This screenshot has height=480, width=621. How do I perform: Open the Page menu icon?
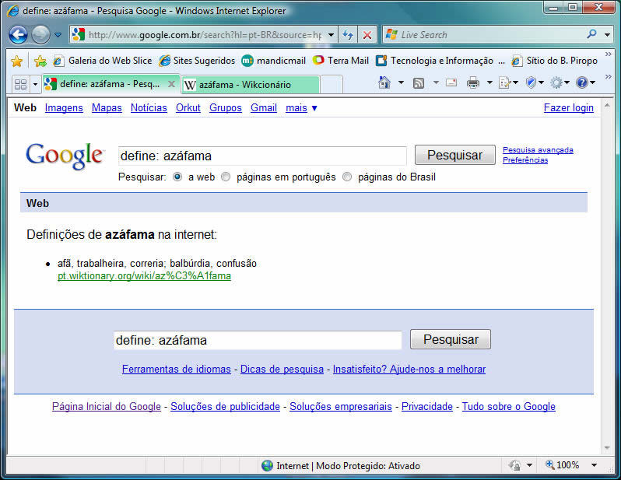pyautogui.click(x=508, y=82)
